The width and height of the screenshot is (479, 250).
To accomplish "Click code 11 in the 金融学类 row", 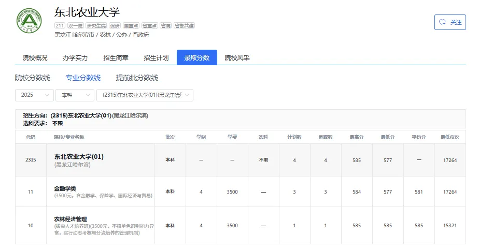I will point(31,192).
